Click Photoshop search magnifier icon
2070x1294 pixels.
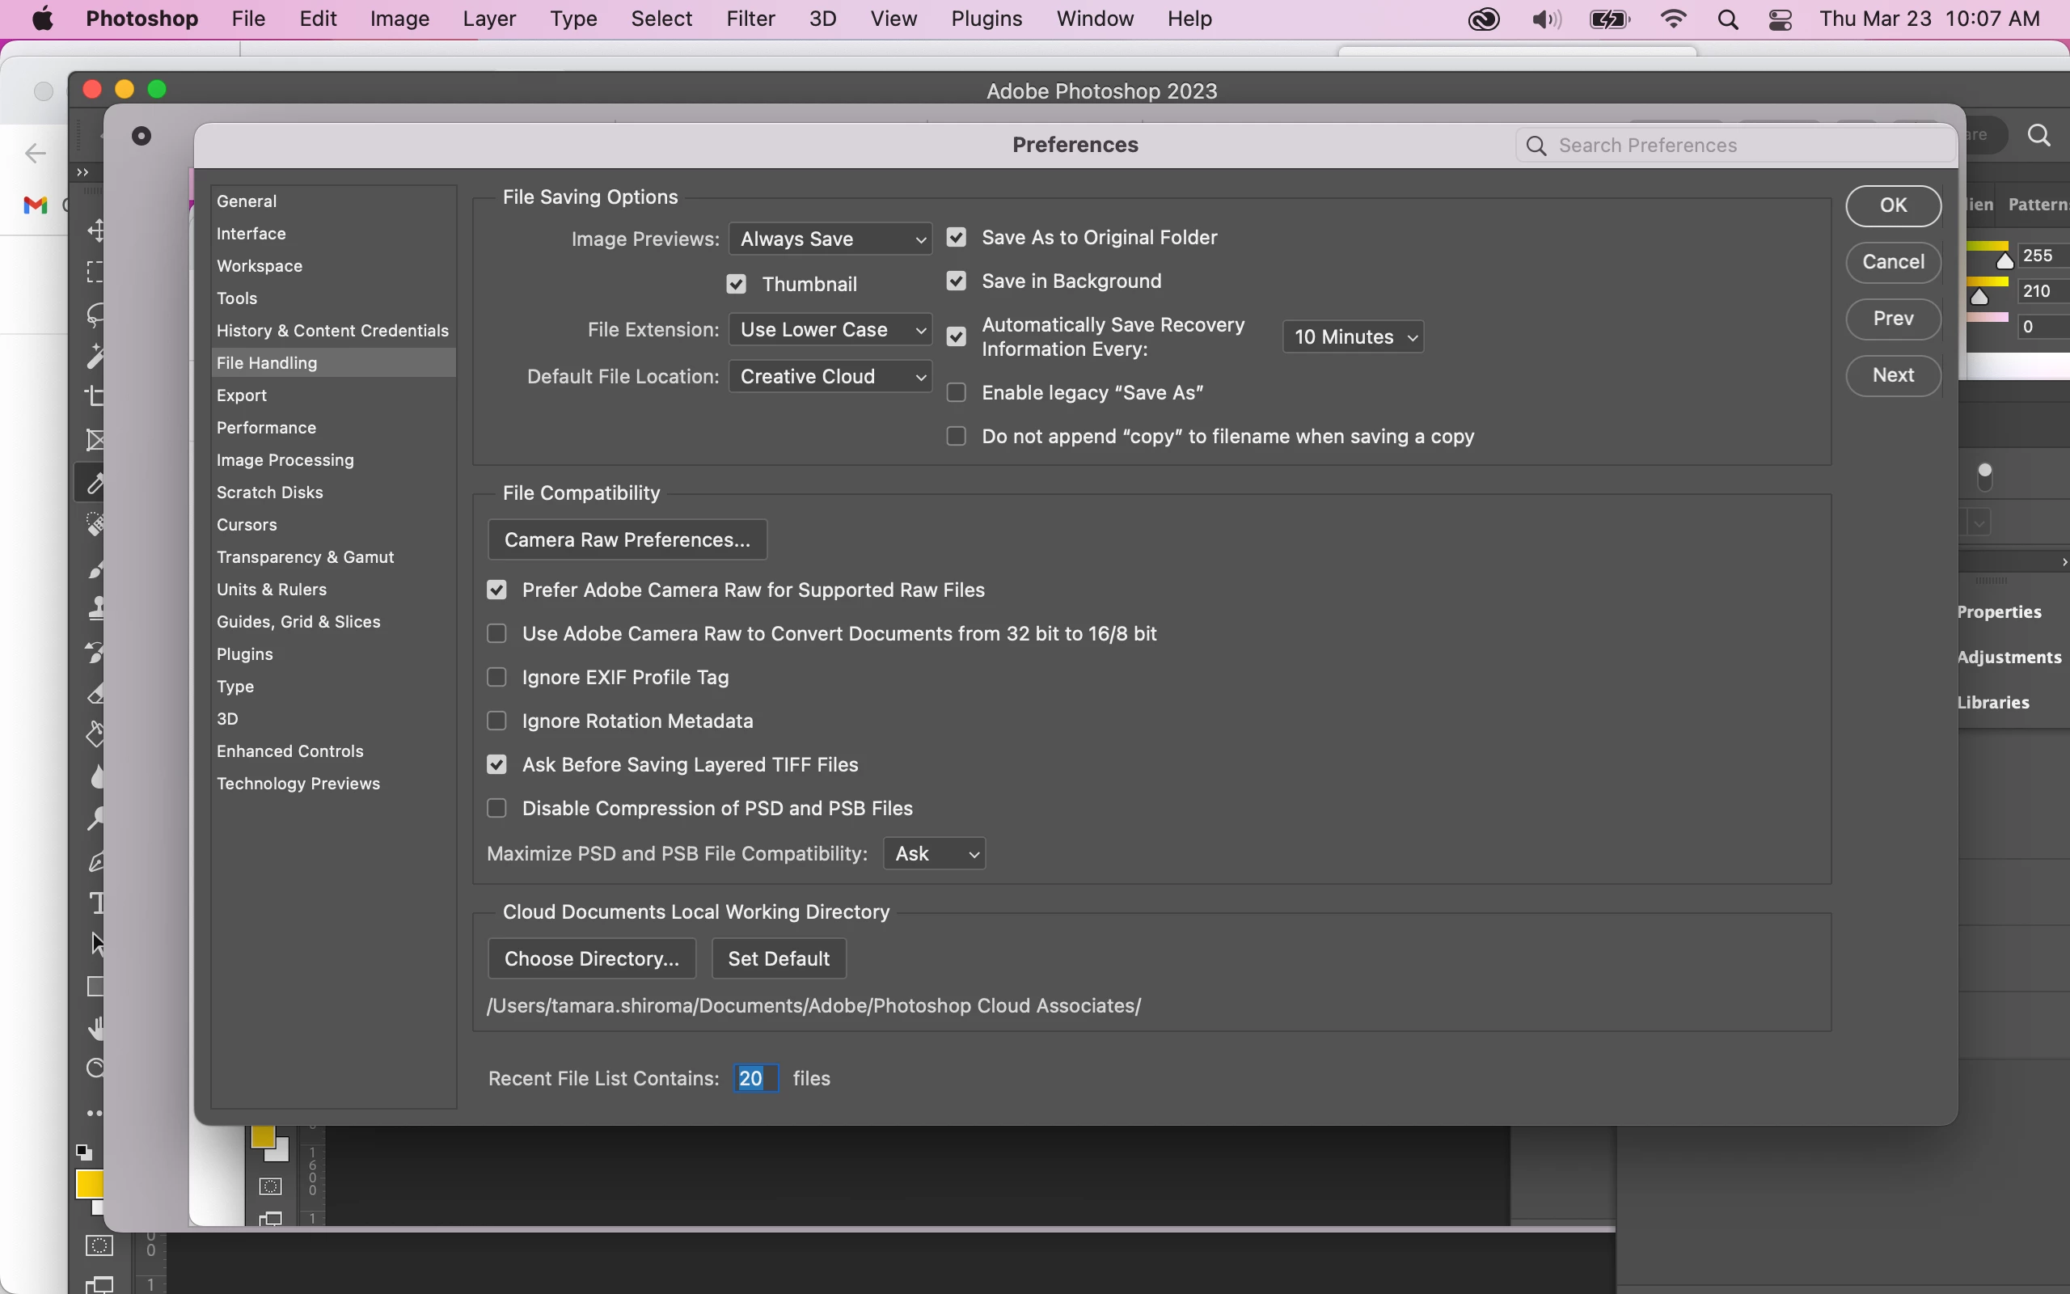pyautogui.click(x=2041, y=135)
